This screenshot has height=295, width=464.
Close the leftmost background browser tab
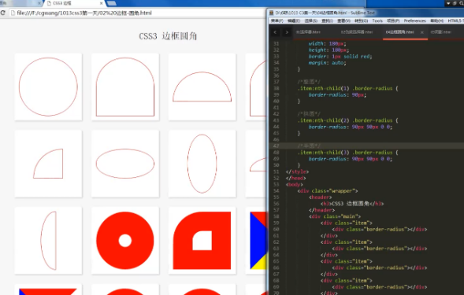[39, 3]
